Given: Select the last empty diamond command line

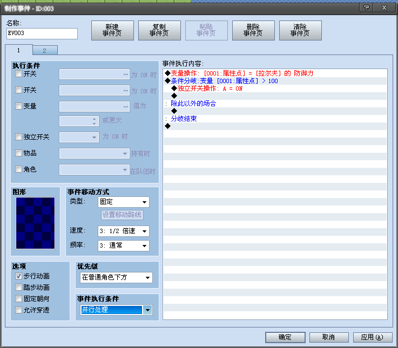Looking at the screenshot, I should click(275, 126).
